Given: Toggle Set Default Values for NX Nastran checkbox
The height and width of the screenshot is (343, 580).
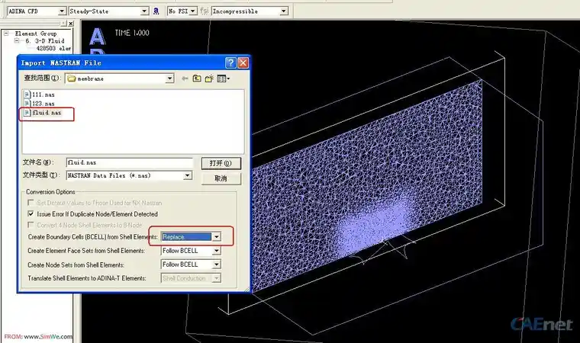Looking at the screenshot, I should 31,203.
